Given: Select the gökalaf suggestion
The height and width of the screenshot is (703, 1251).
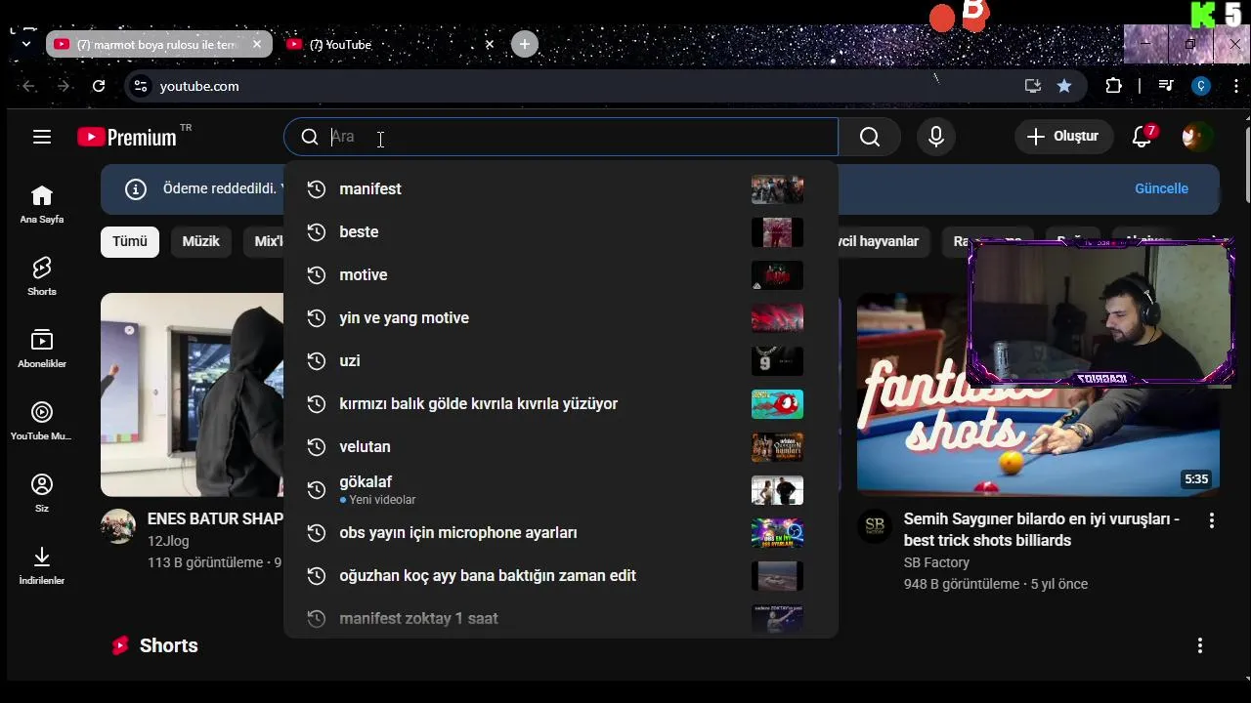Looking at the screenshot, I should [561, 490].
